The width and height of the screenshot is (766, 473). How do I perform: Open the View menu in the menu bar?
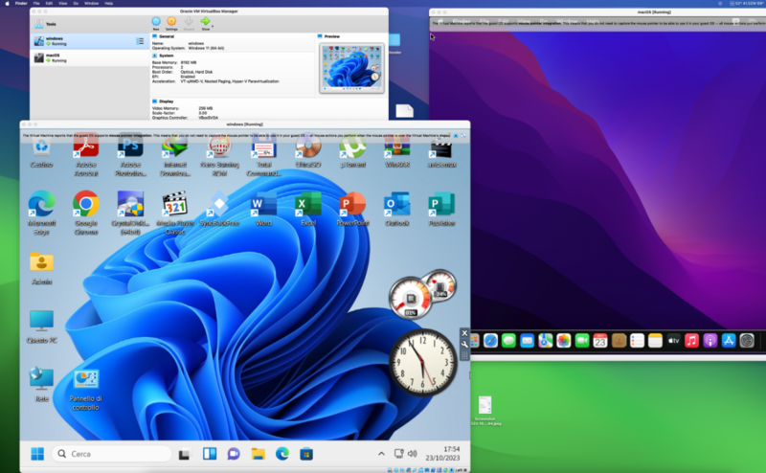pos(62,4)
